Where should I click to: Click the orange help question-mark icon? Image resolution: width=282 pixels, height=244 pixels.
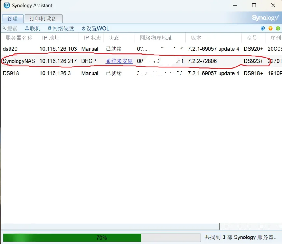(x=270, y=28)
